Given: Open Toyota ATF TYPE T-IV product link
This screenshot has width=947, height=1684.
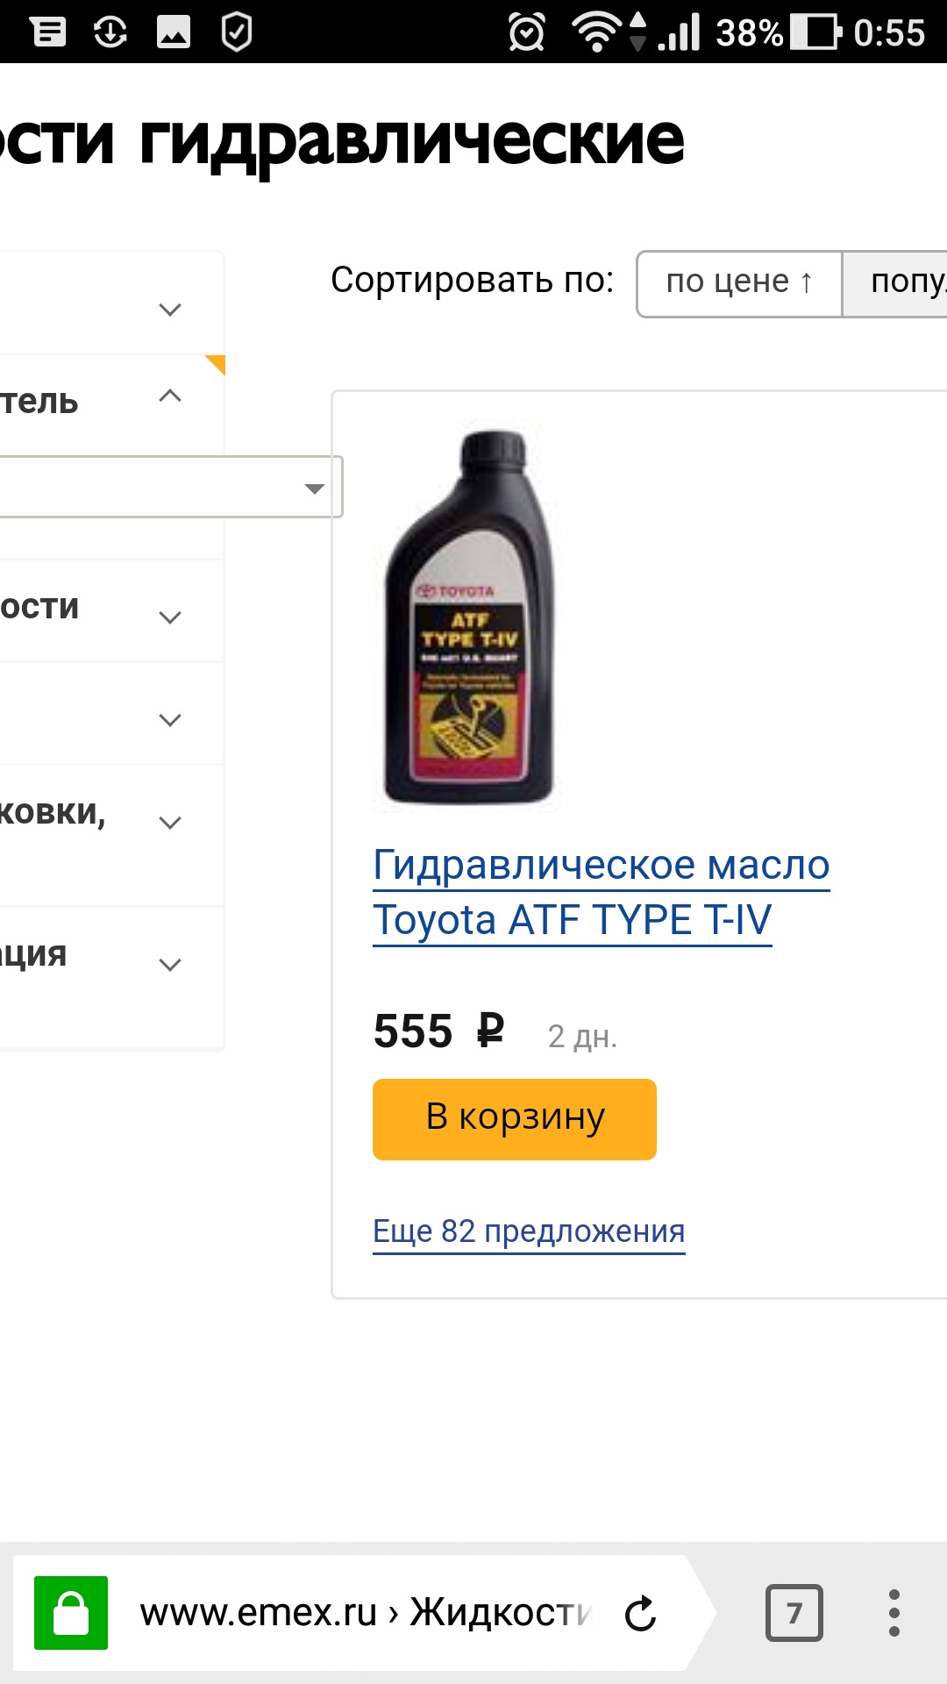Looking at the screenshot, I should pyautogui.click(x=601, y=892).
